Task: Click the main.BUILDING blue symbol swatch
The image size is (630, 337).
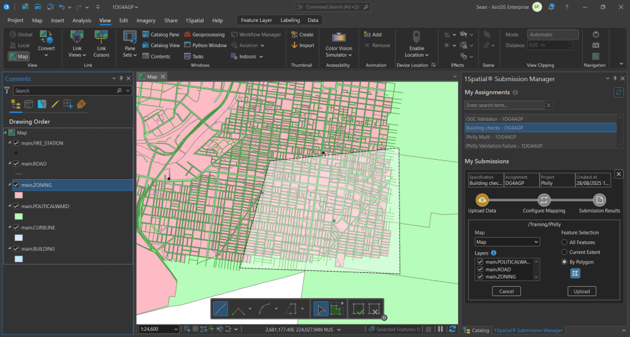Action: coord(18,259)
